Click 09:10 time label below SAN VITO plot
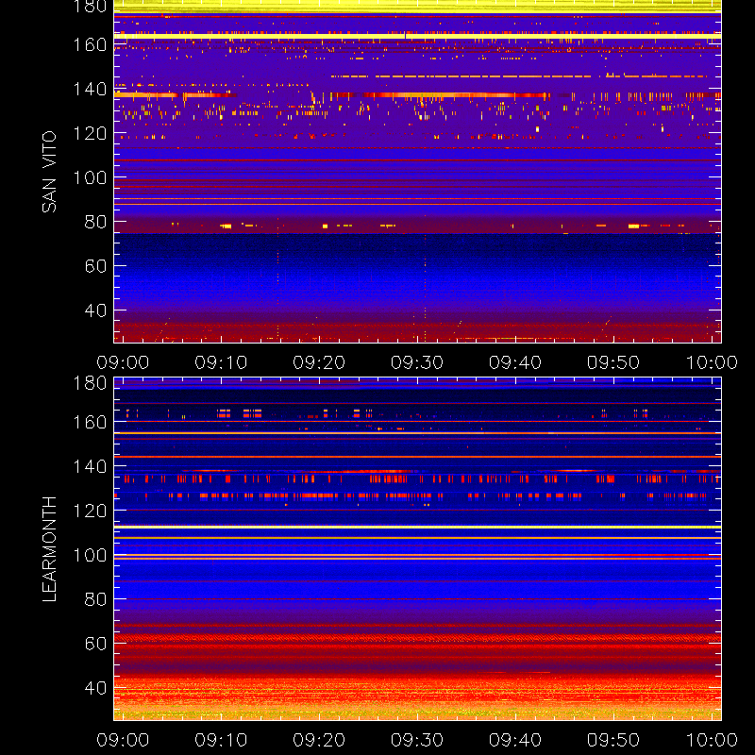The width and height of the screenshot is (755, 755). (x=221, y=362)
